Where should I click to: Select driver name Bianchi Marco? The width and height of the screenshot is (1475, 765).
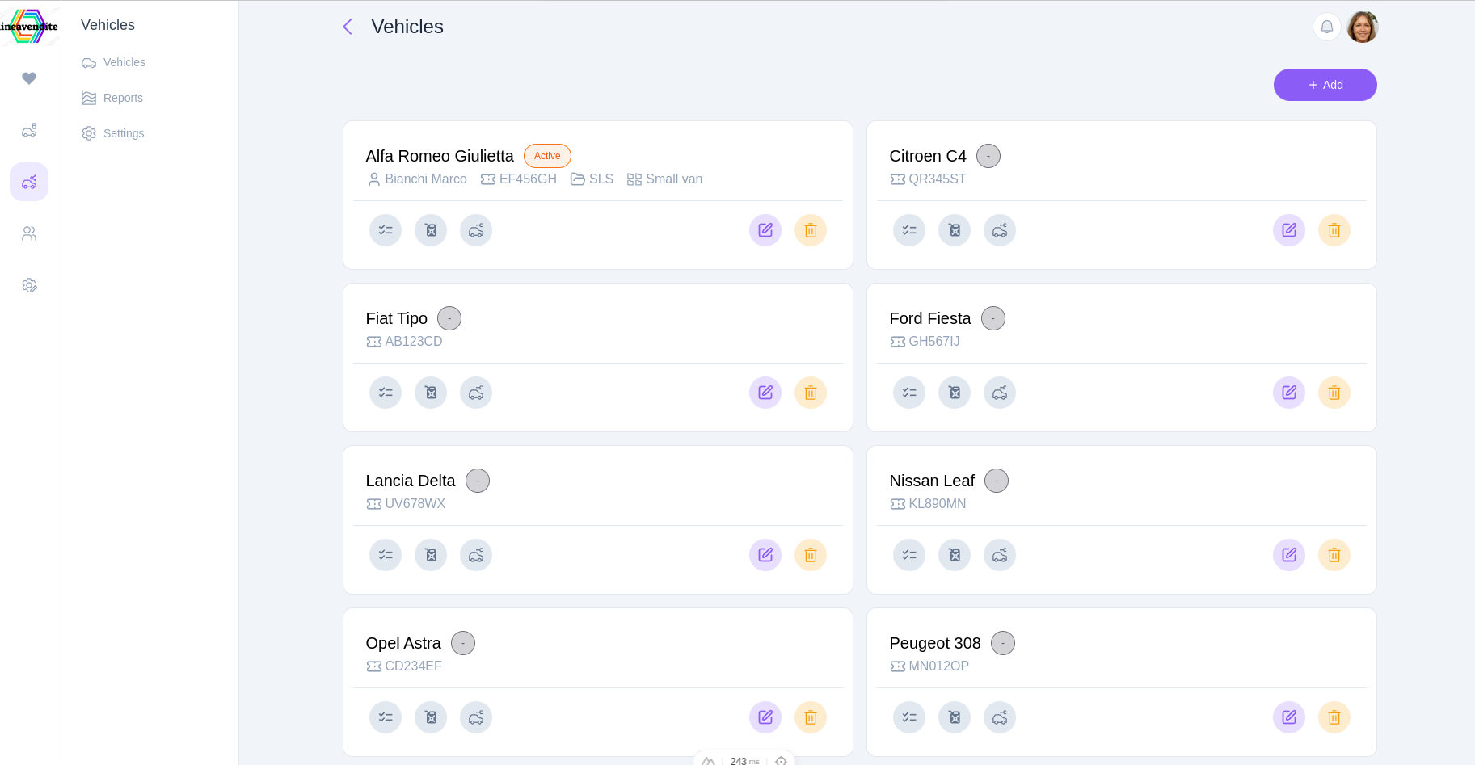(426, 179)
